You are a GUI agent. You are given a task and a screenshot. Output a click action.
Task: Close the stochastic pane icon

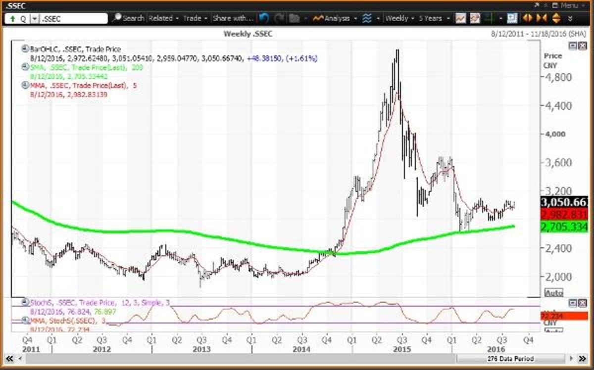[x=582, y=303]
